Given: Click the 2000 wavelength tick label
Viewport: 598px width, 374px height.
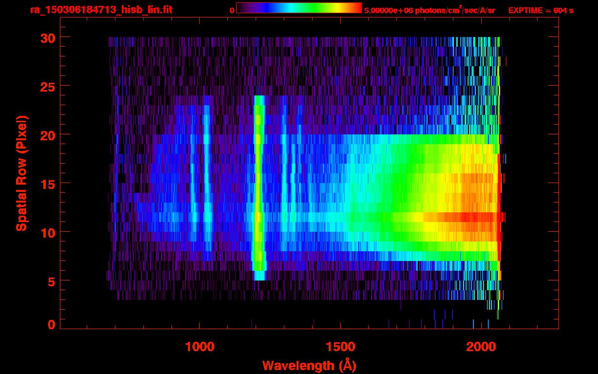Looking at the screenshot, I should coord(481,347).
